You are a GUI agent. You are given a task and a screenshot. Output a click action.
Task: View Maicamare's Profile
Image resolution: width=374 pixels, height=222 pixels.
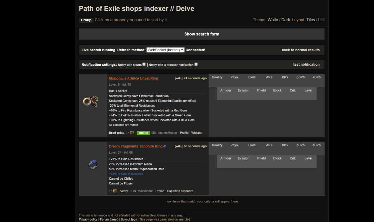[x=160, y=191]
